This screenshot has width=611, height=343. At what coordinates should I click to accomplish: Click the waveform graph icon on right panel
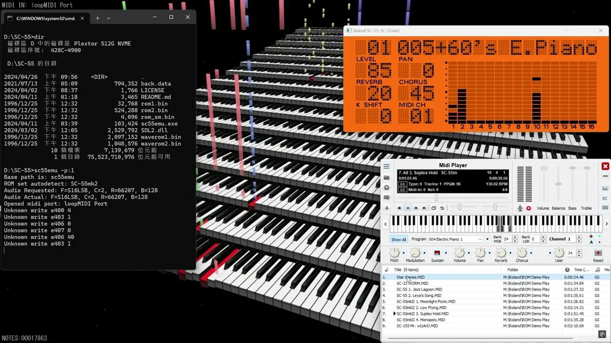604,198
